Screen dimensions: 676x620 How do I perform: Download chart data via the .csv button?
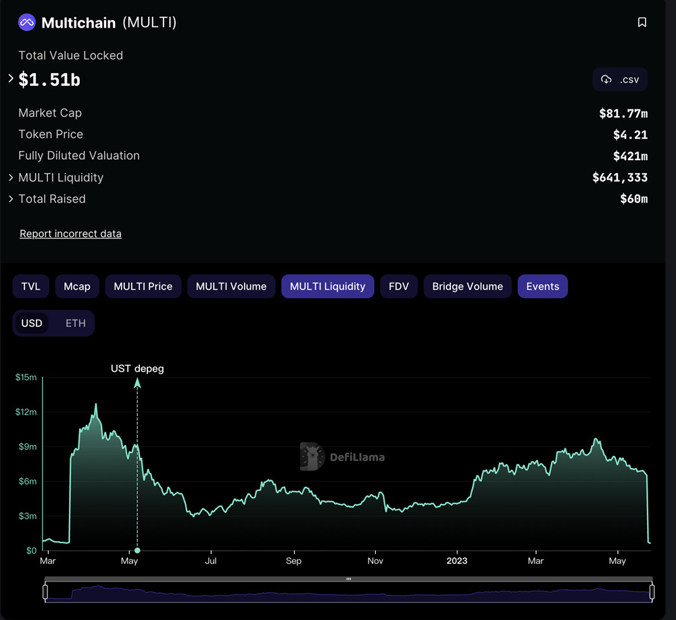620,79
